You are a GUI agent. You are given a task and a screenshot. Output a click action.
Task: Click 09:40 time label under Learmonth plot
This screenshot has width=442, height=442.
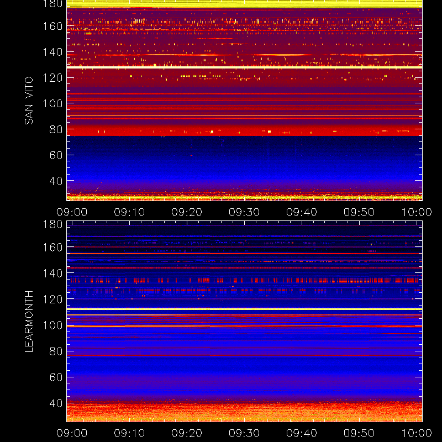[302, 433]
